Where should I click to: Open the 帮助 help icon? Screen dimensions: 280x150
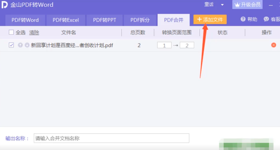pyautogui.click(x=243, y=19)
